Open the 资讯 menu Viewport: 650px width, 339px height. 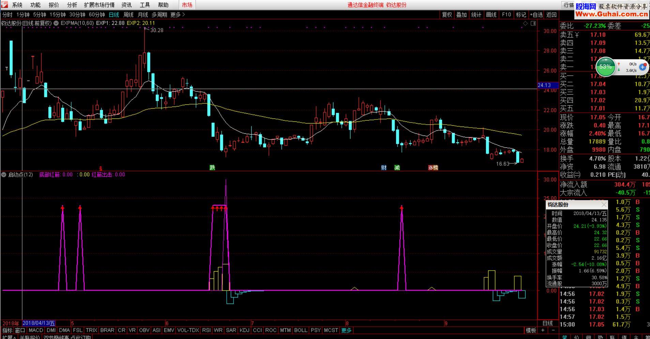(126, 5)
